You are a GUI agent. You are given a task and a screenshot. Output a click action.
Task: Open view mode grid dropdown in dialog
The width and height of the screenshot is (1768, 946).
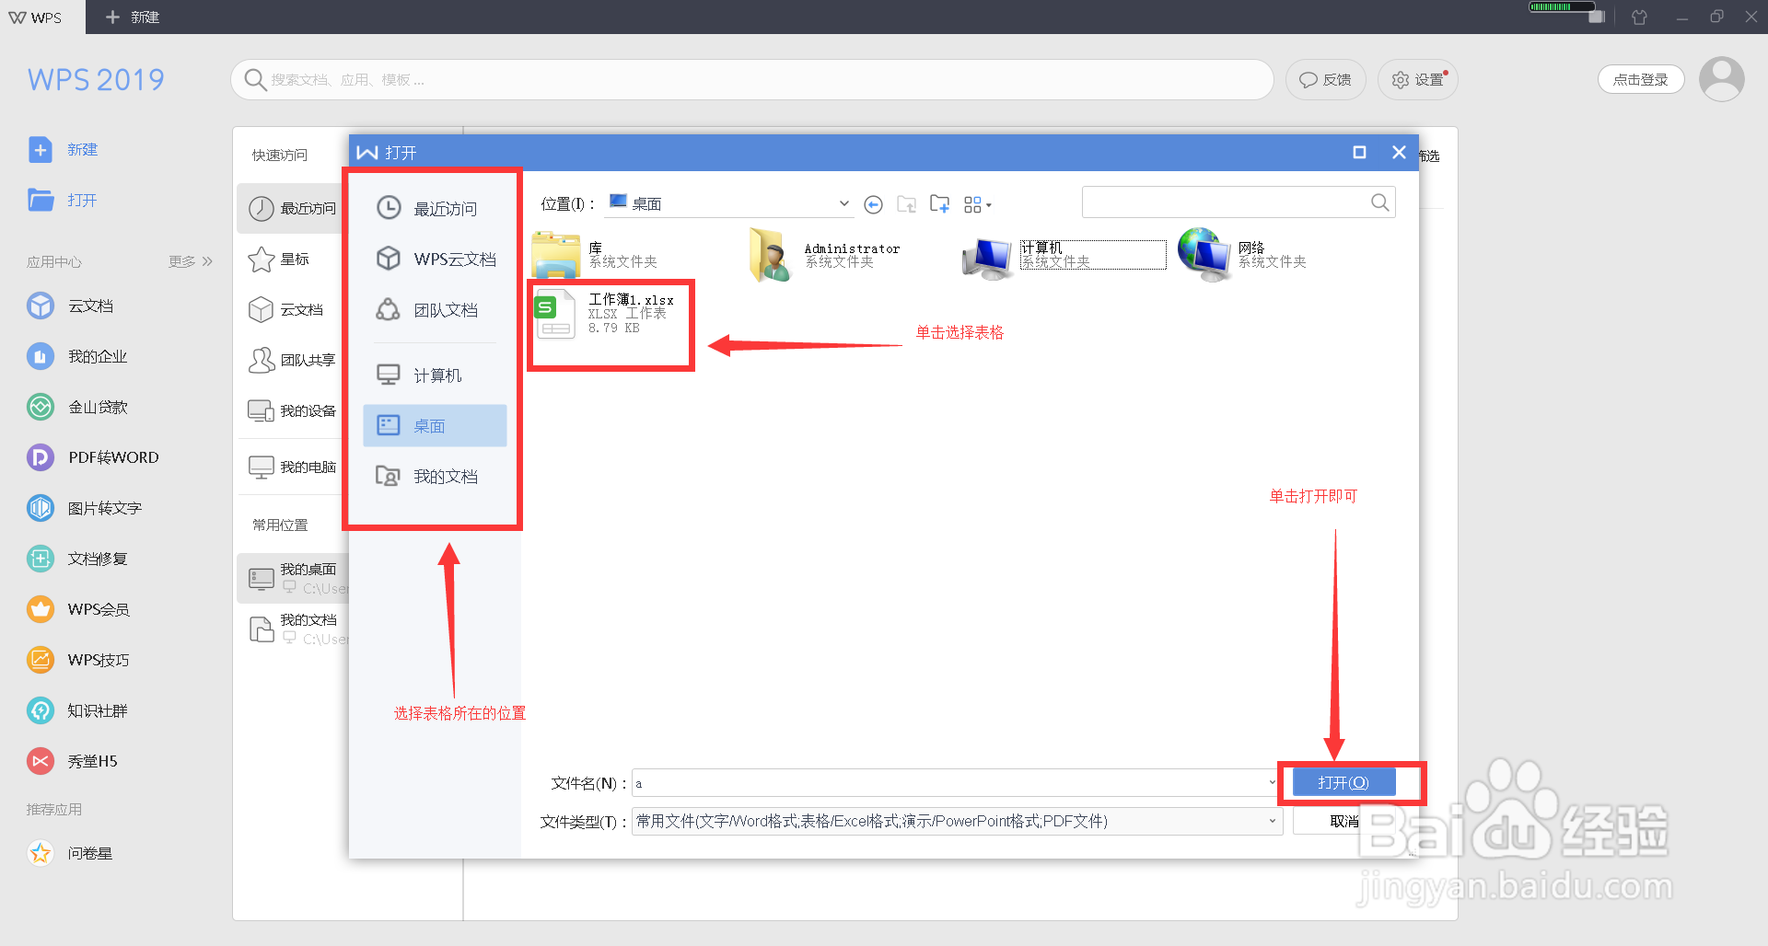[x=978, y=204]
